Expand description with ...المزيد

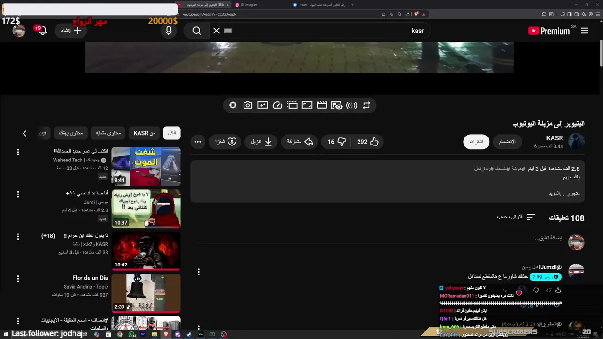[x=556, y=194]
